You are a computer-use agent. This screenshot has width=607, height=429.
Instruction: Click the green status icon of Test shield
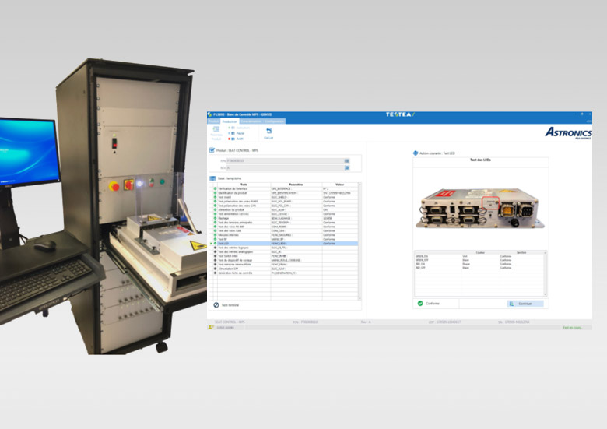(x=216, y=197)
